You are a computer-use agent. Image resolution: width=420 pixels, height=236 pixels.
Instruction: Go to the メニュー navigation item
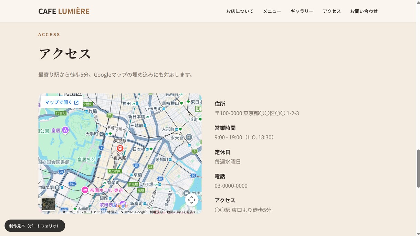tap(272, 11)
